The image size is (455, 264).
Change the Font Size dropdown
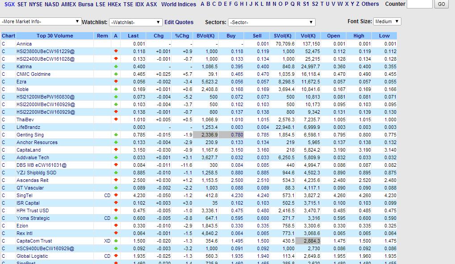tap(387, 21)
